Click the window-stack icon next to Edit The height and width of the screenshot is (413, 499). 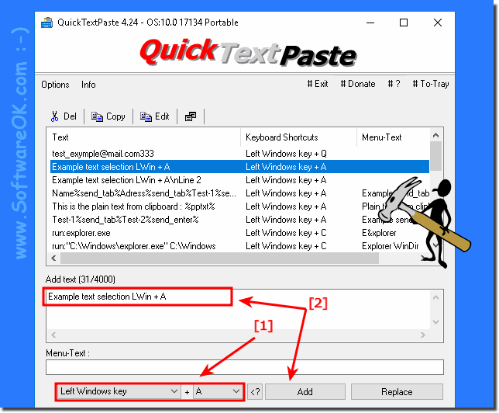pos(191,116)
